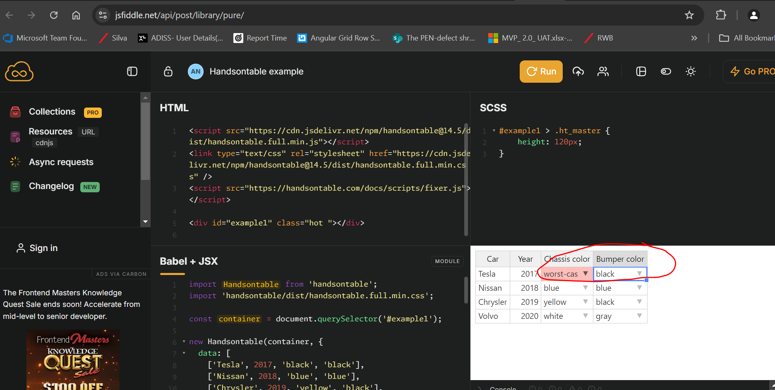Image resolution: width=775 pixels, height=390 pixels.
Task: Select the SCSS panel heading
Action: tap(493, 108)
